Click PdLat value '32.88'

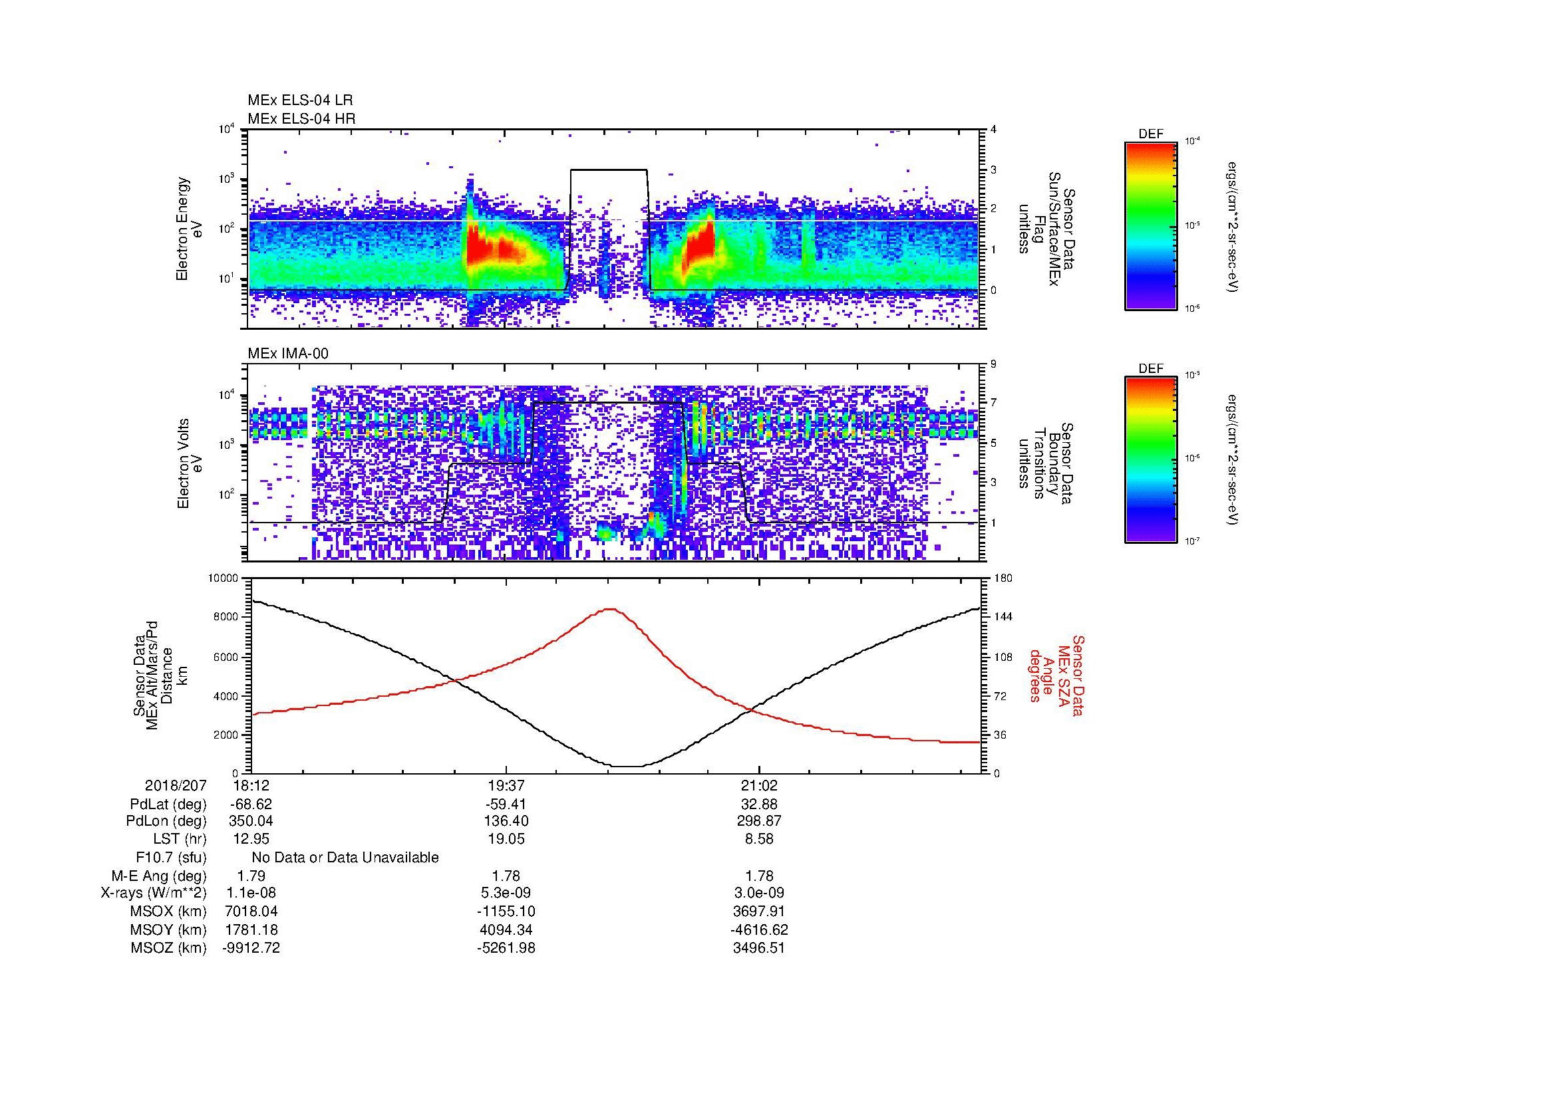coord(759,804)
